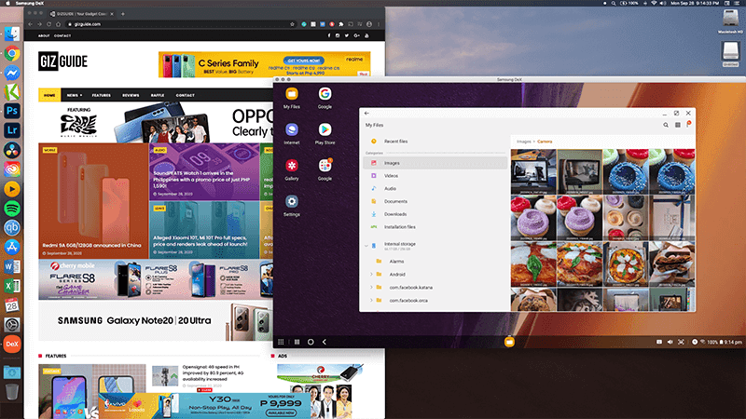Tap the DeX home circle button
746x419 pixels.
(x=311, y=342)
